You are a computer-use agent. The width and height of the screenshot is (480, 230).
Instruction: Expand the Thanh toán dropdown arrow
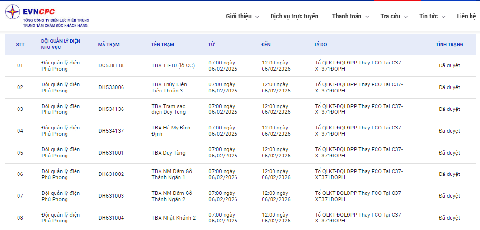[x=366, y=17]
